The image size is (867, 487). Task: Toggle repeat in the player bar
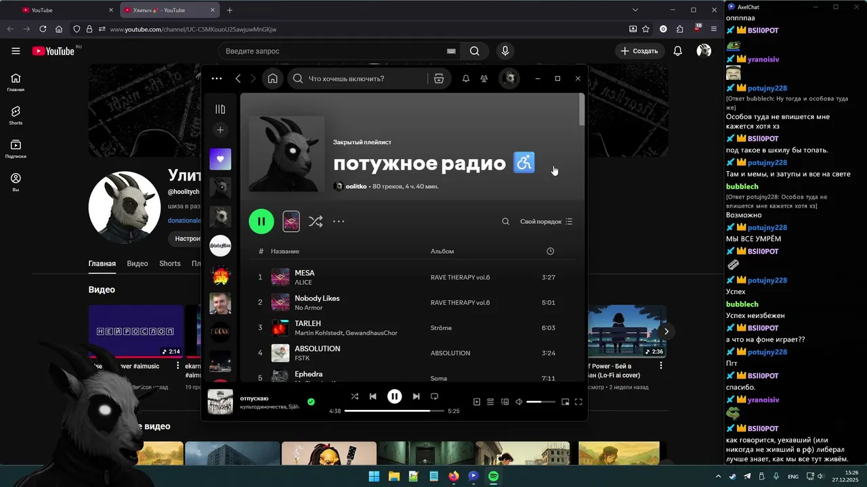435,396
